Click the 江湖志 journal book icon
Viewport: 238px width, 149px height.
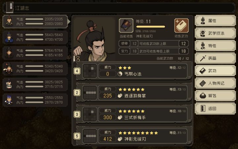[x=10, y=7]
